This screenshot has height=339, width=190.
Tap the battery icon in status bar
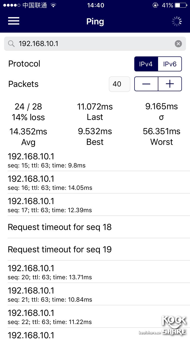[x=181, y=5]
